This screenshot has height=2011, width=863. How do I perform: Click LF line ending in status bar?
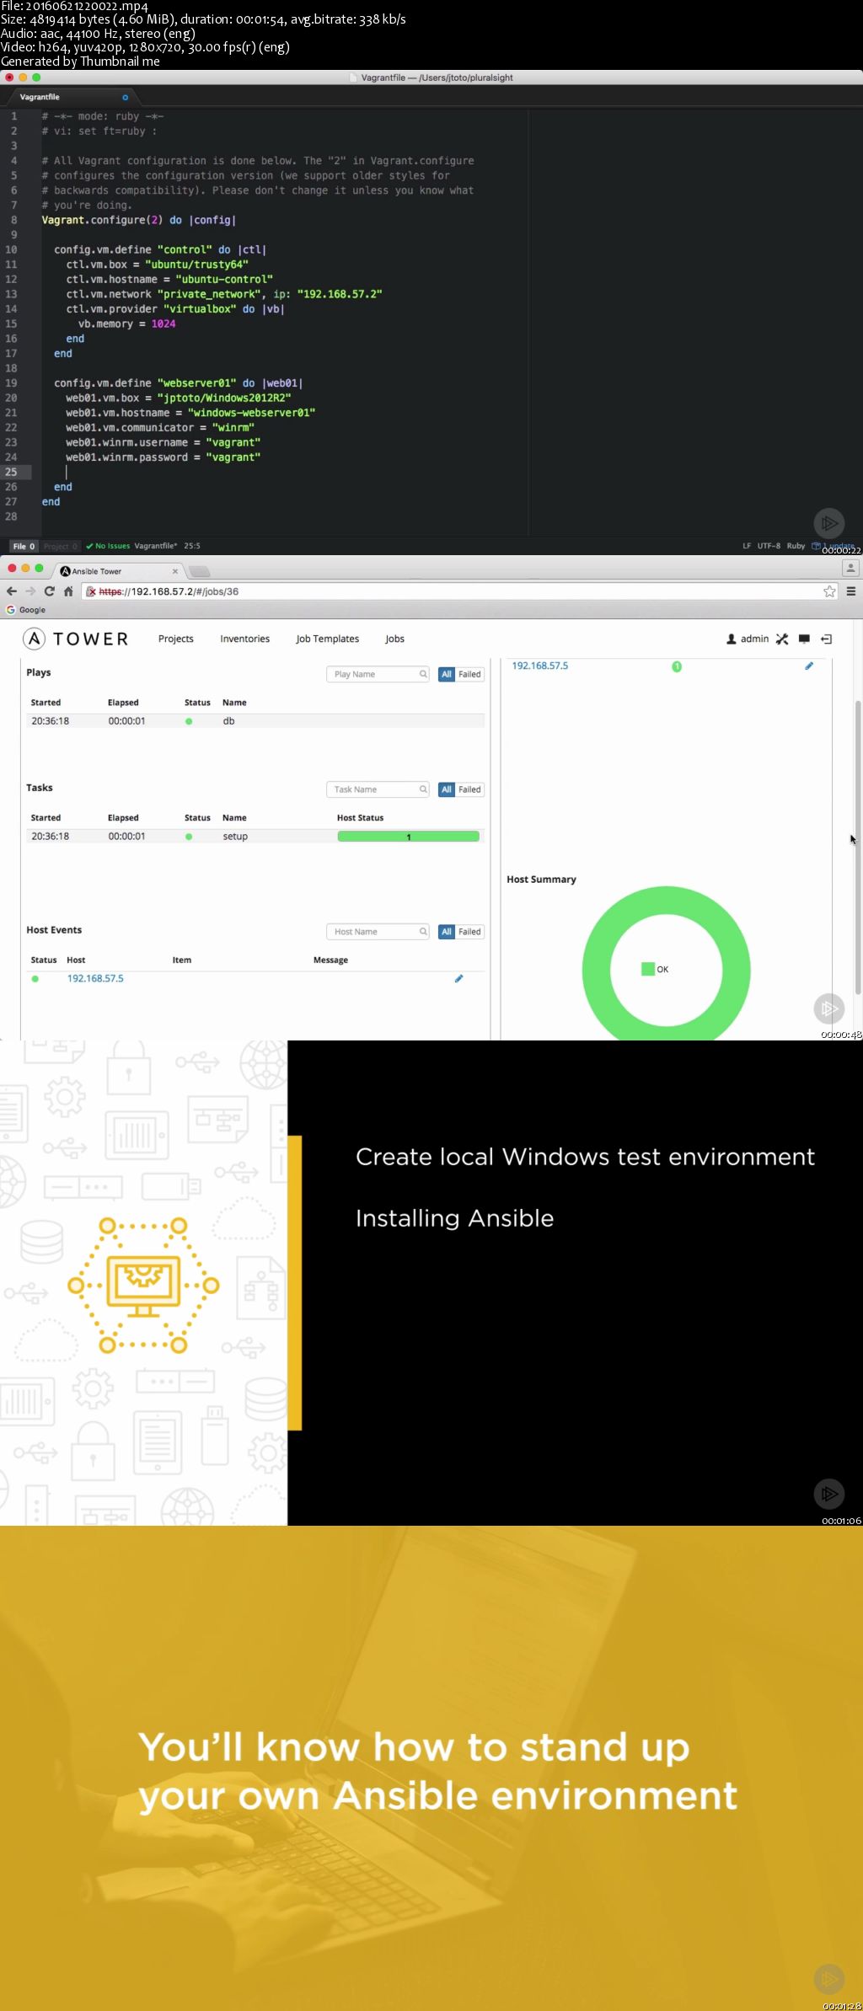coord(747,546)
